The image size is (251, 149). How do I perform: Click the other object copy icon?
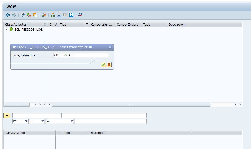tap(35, 15)
